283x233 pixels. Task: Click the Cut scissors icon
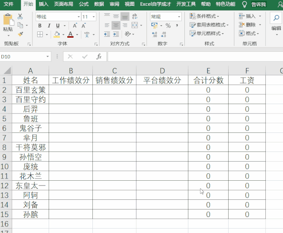20,16
